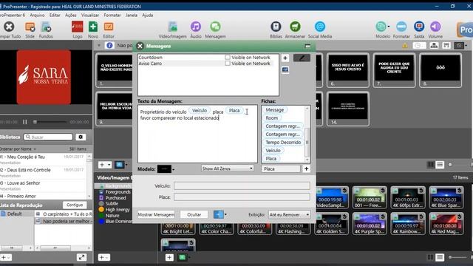The image size is (473, 266).
Task: Open the Visualizar menu
Action: pos(90,15)
